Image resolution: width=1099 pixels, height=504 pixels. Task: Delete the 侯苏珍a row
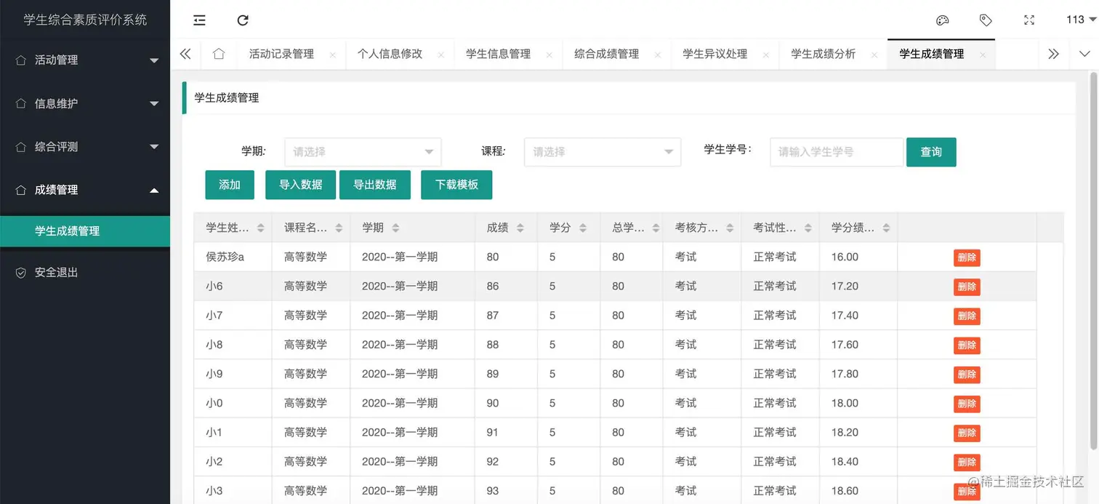pyautogui.click(x=967, y=257)
